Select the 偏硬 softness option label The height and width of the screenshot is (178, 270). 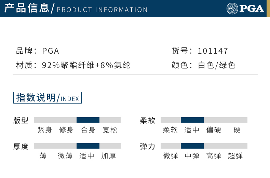click(x=214, y=130)
